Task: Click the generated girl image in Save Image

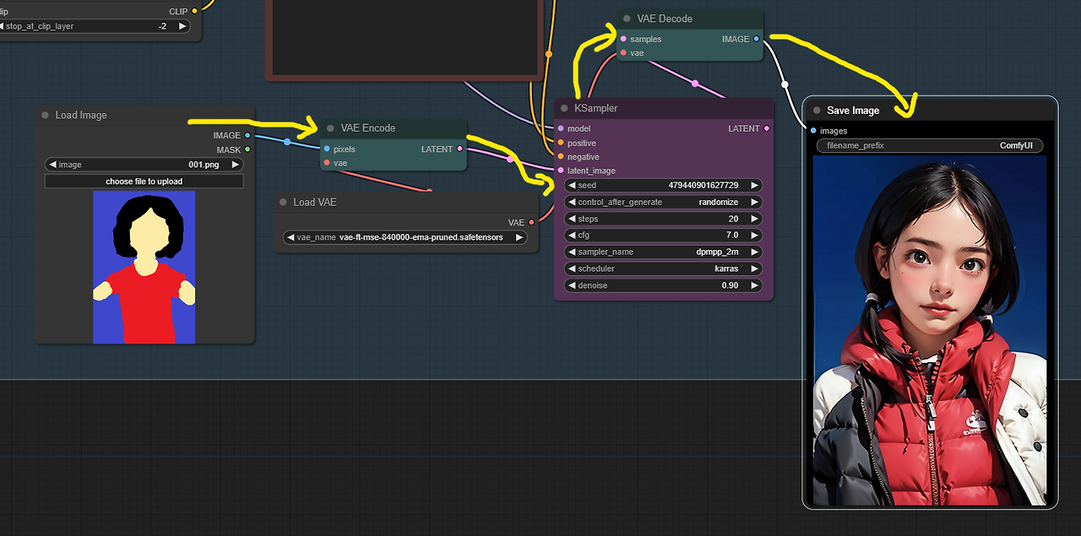Action: (930, 330)
